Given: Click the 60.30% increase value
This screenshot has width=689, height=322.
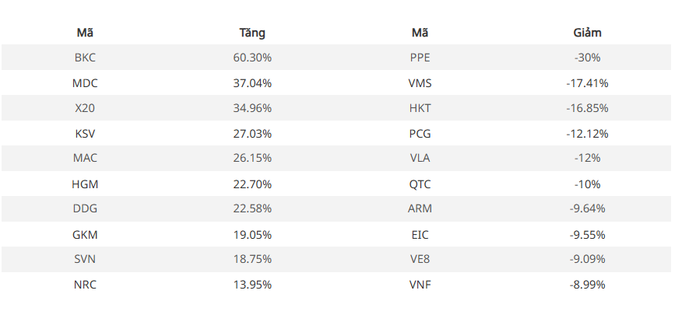Looking at the screenshot, I should 252,58.
